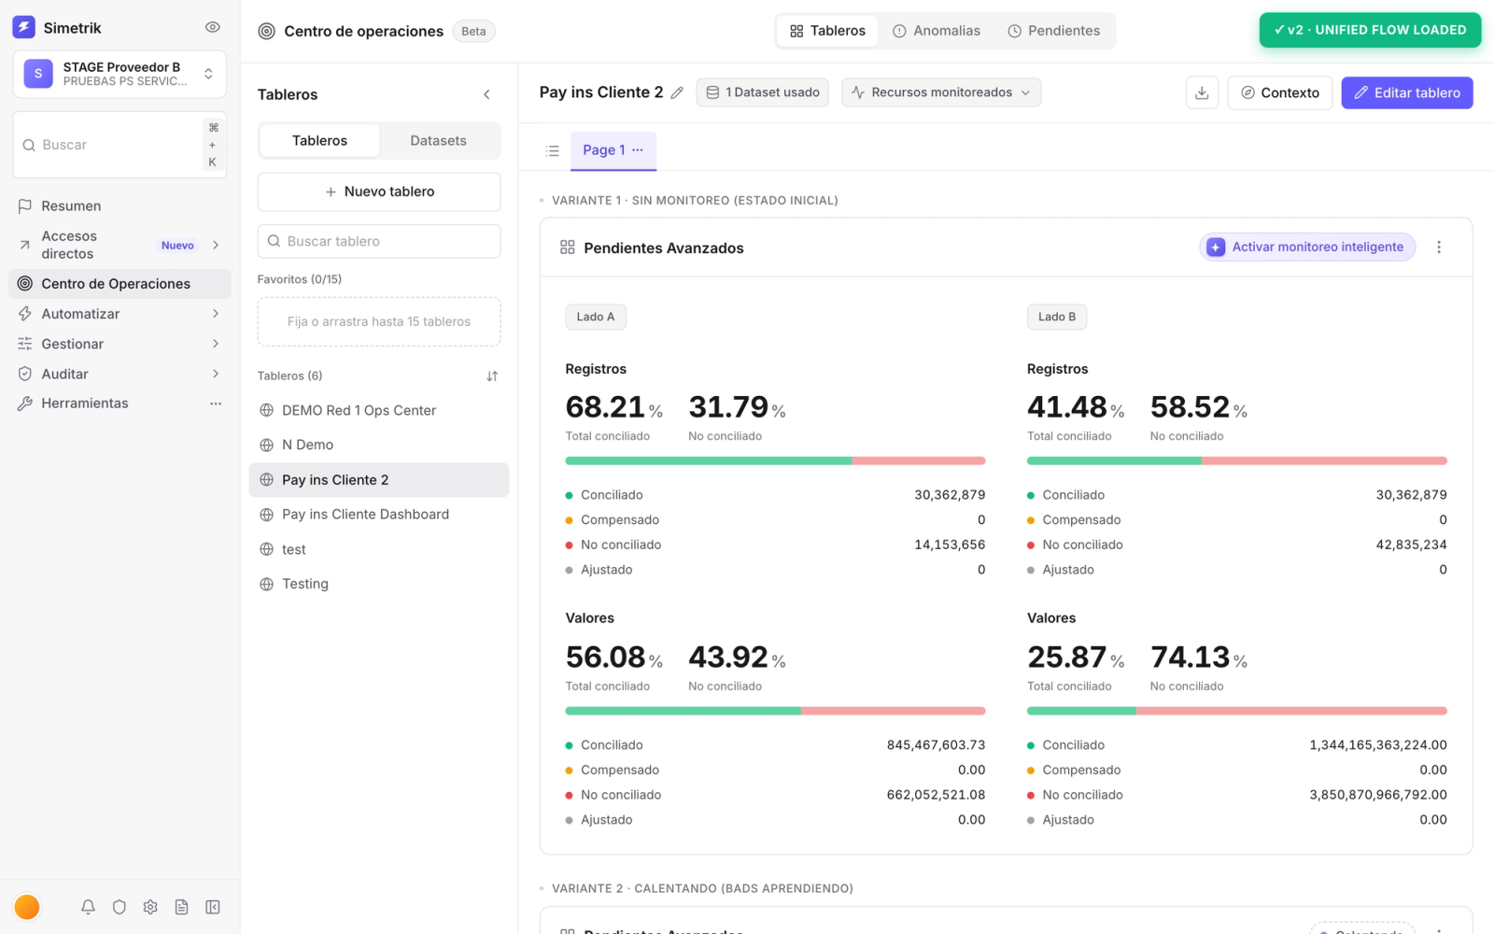The height and width of the screenshot is (934, 1494).
Task: Open the document icon in bottom bar
Action: (181, 907)
